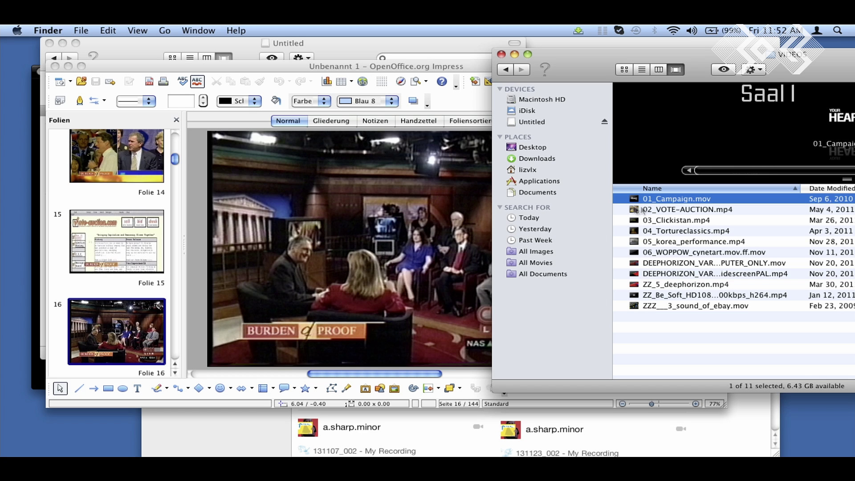This screenshot has width=855, height=481.
Task: Click the line width input field
Action: coord(181,101)
